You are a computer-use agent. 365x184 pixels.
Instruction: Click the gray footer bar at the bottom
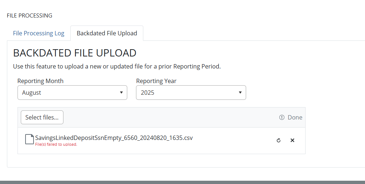(182, 182)
